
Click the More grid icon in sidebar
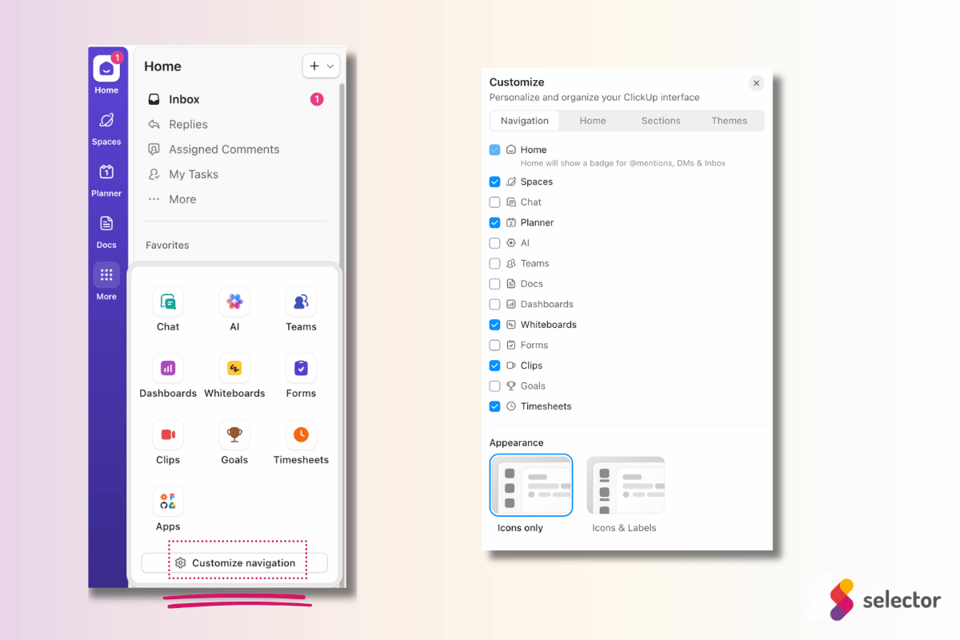coord(106,275)
